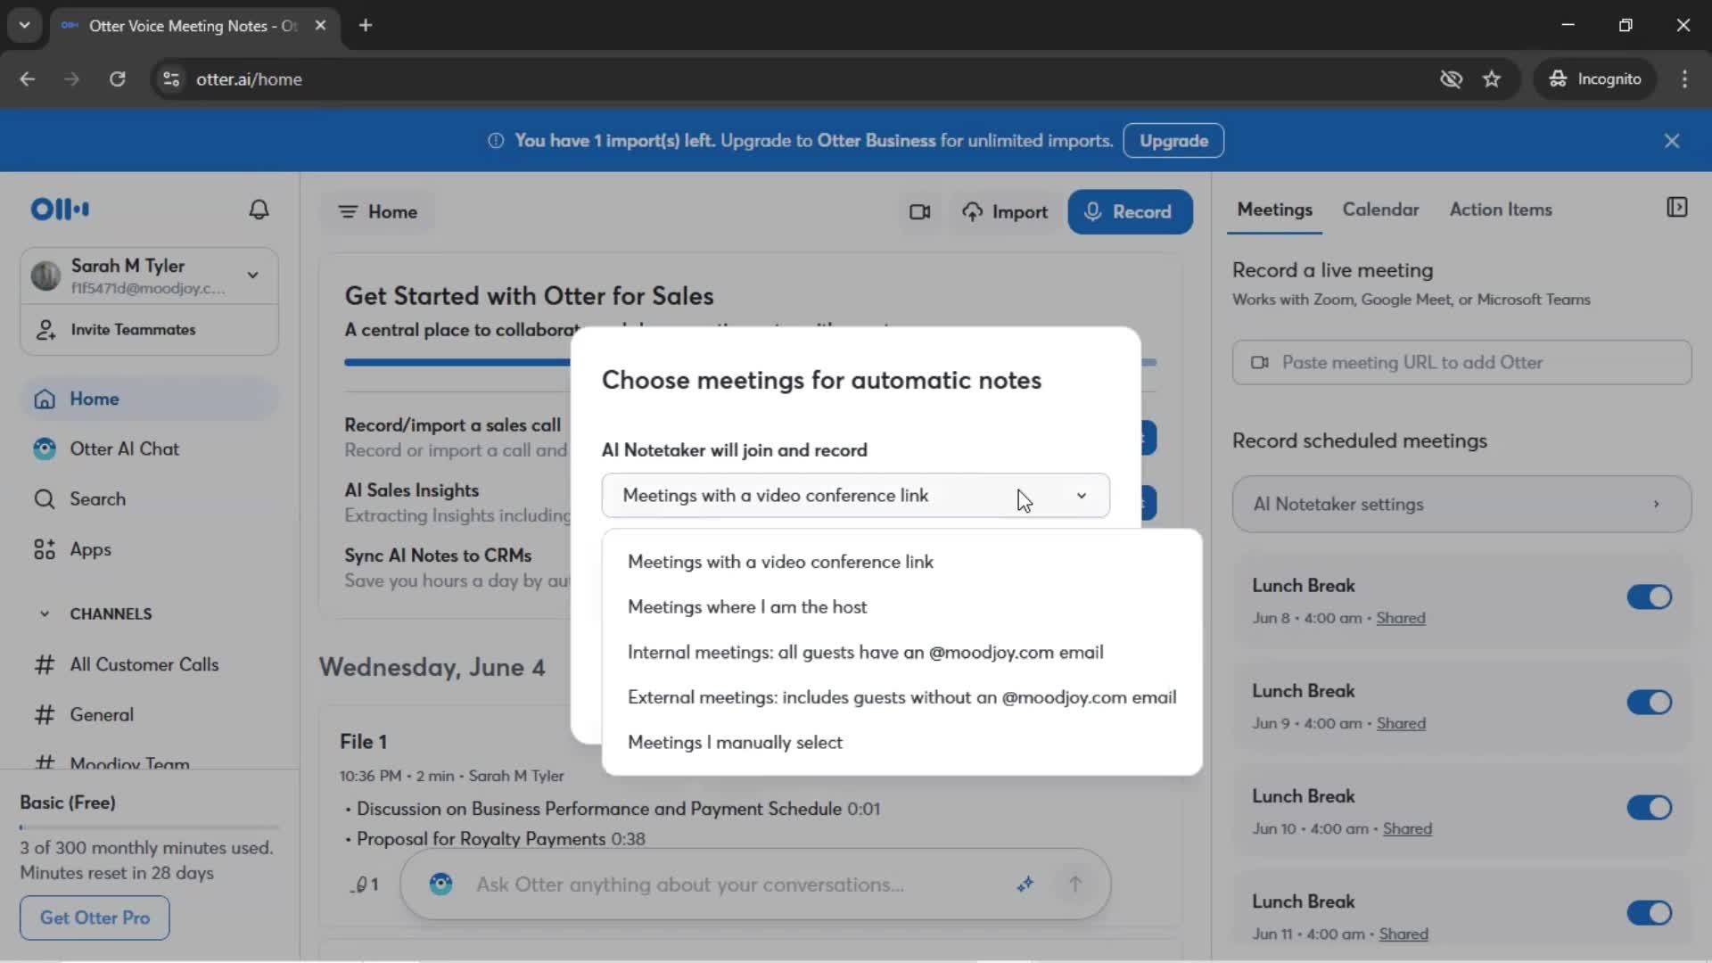1712x963 pixels.
Task: Click the hash icon for General channel
Action: 45,715
